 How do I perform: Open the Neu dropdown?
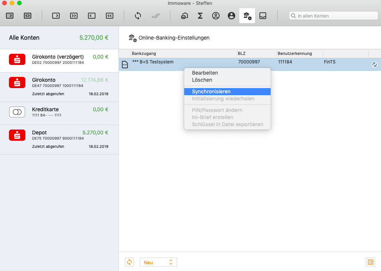point(158,262)
